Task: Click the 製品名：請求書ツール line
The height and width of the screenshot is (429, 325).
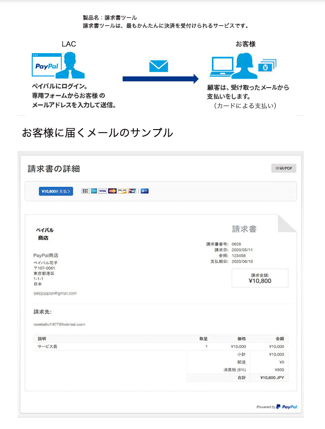Action: [110, 18]
